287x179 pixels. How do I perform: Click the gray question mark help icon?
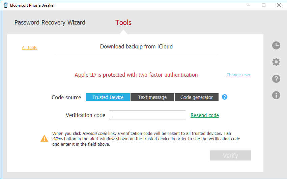pos(276,79)
